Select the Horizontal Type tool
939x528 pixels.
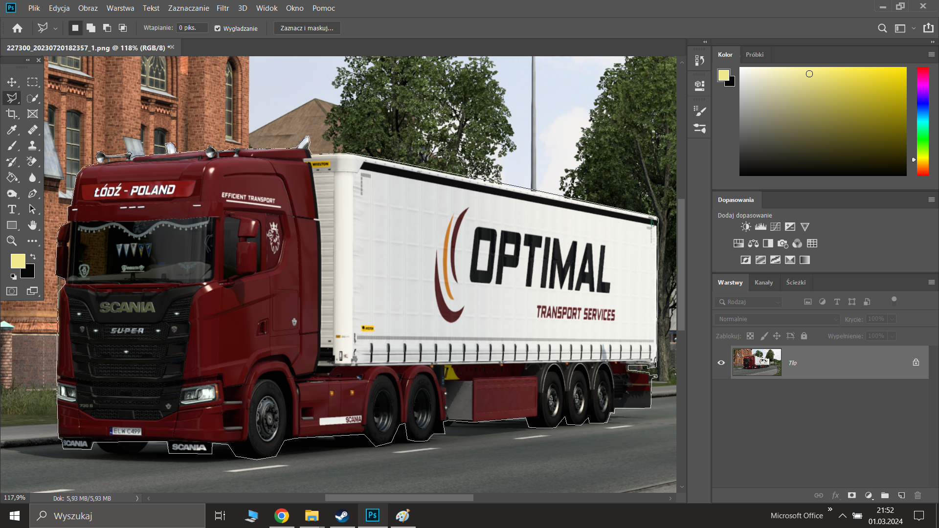pos(12,209)
